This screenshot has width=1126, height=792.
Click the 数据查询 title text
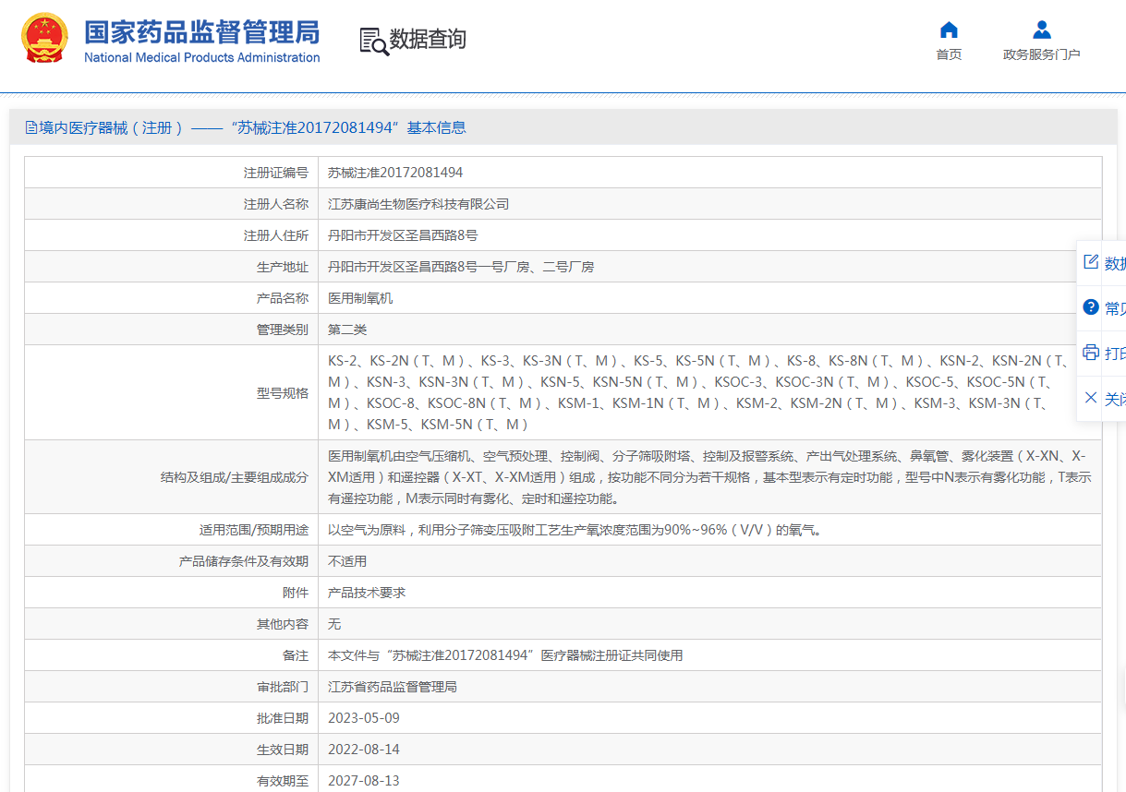(x=428, y=40)
